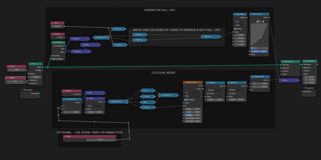This screenshot has width=321, height=160.
Task: Expand the collapsed Scale node near Set Position
Action: click(x=282, y=80)
